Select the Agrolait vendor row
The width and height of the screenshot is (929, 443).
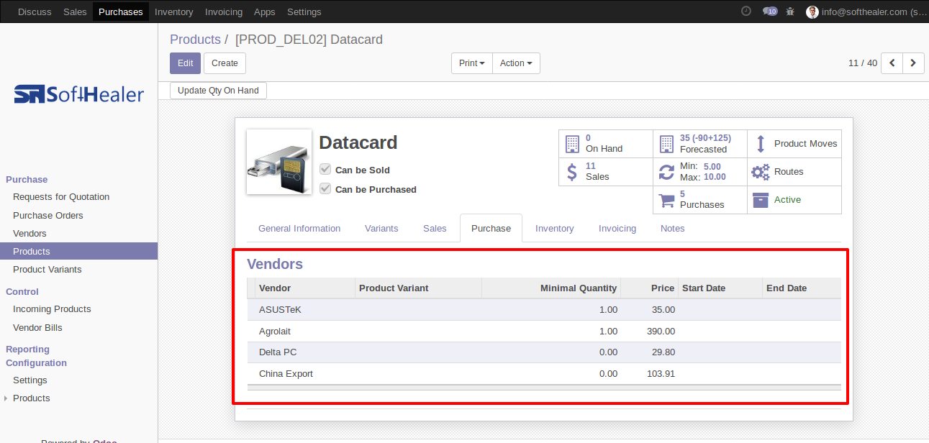(x=544, y=332)
